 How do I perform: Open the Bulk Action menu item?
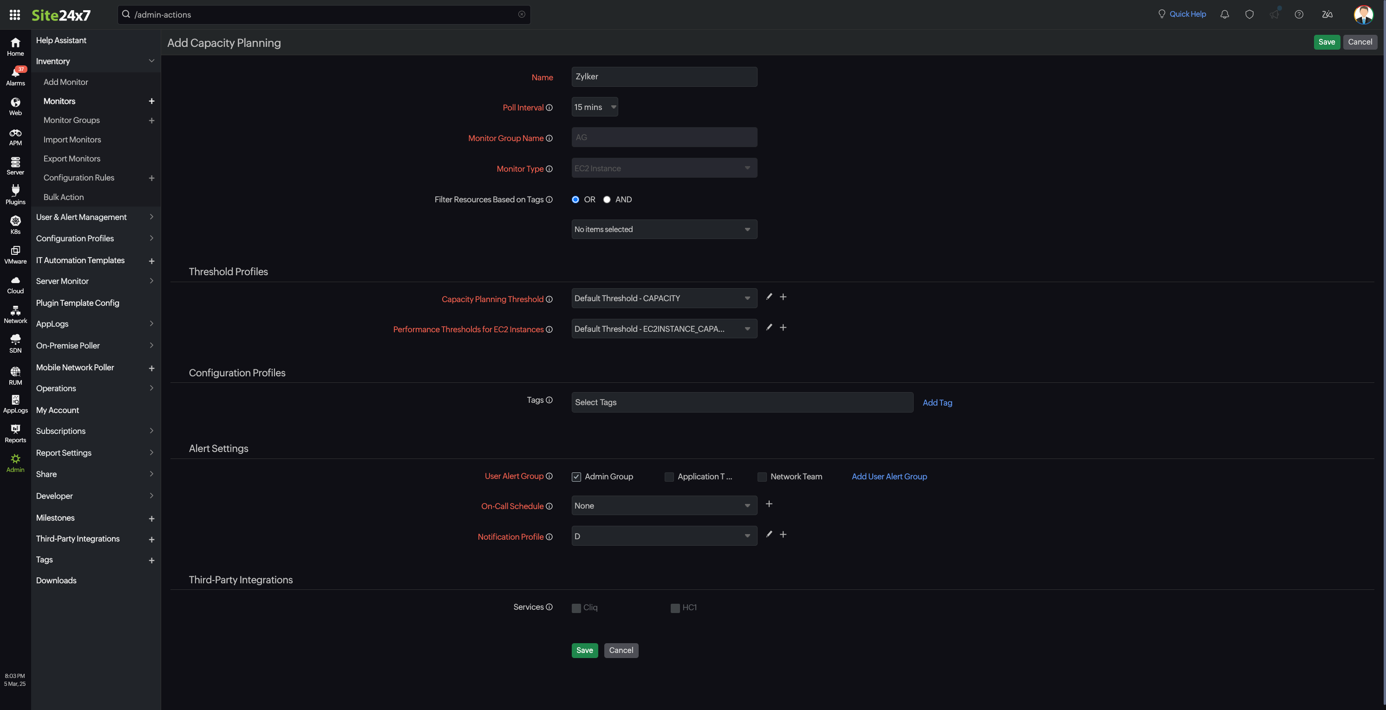click(x=64, y=197)
